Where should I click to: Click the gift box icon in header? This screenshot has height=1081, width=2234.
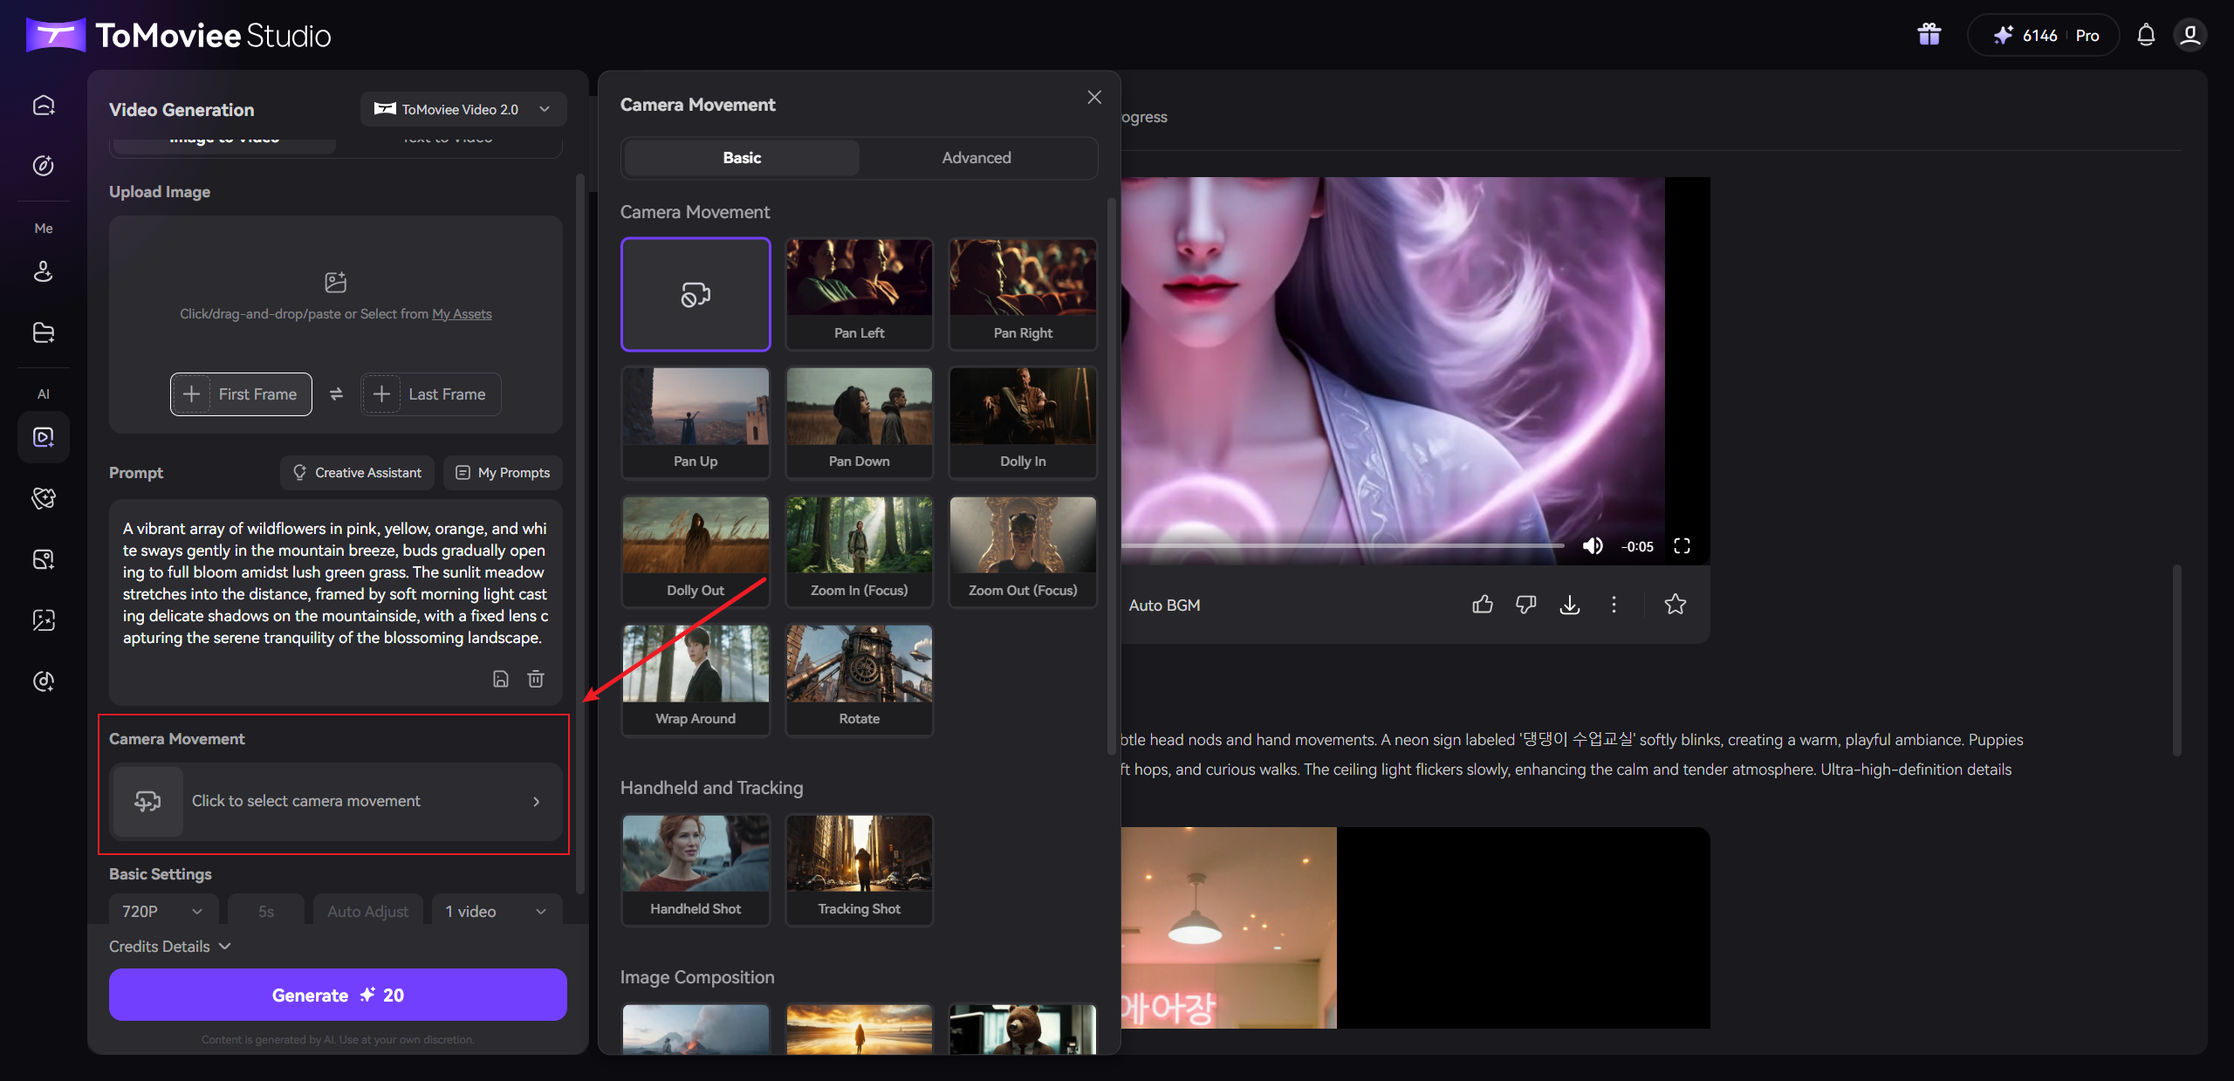1929,35
